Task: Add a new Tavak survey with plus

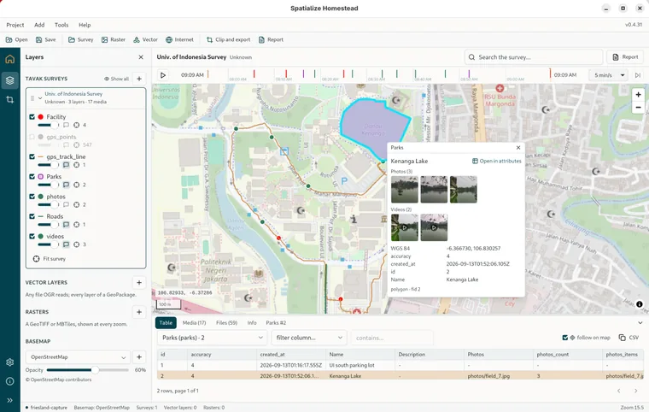Action: (x=139, y=79)
